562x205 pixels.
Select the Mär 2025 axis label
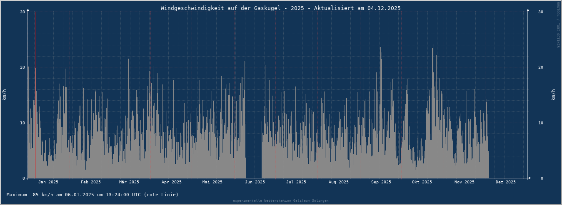pyautogui.click(x=129, y=182)
